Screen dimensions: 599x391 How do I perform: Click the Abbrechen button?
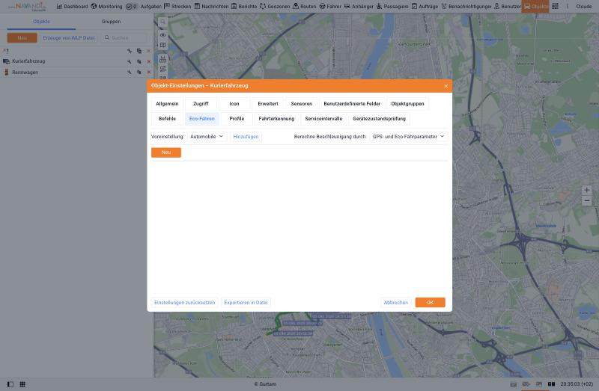[x=396, y=303]
